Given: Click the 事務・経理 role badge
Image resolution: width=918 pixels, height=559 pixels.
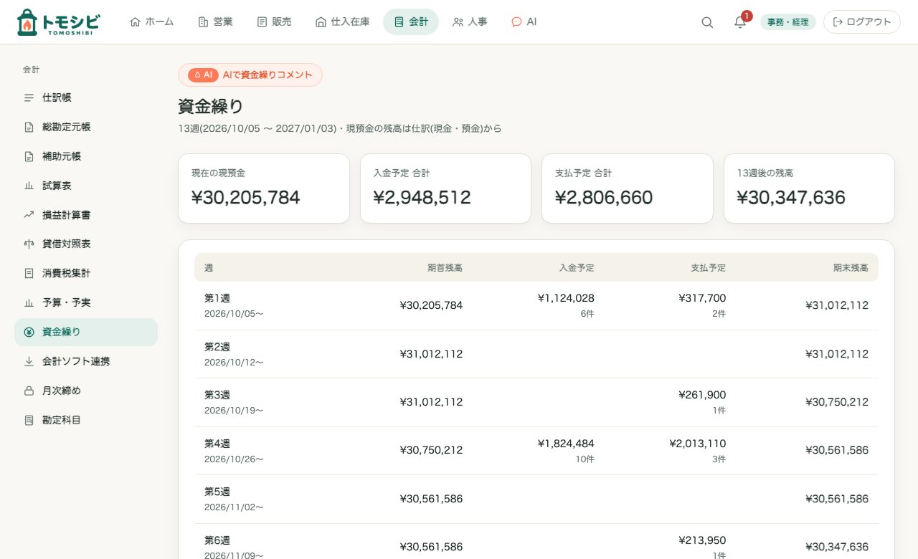Looking at the screenshot, I should (x=788, y=22).
